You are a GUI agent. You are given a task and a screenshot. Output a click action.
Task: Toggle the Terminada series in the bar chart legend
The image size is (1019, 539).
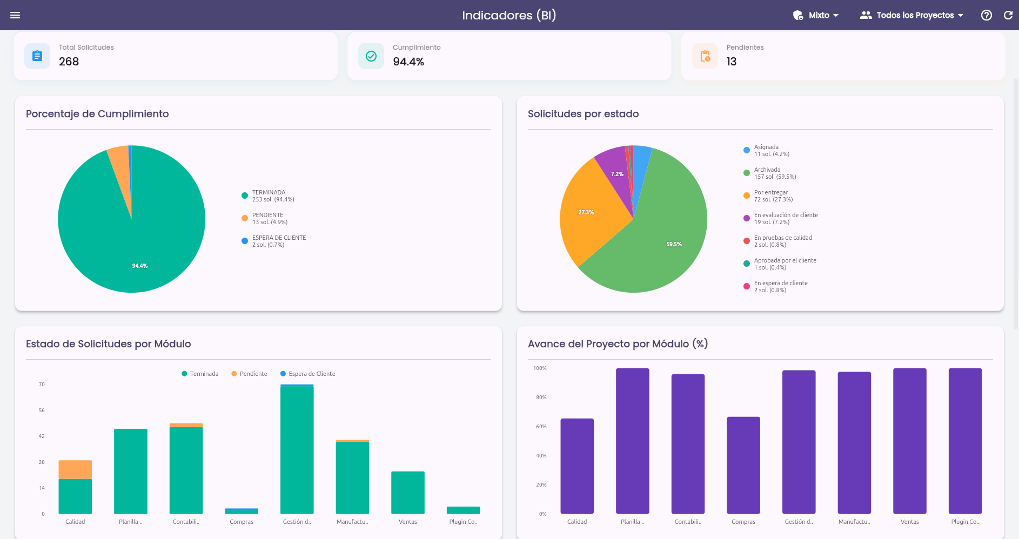(x=200, y=374)
